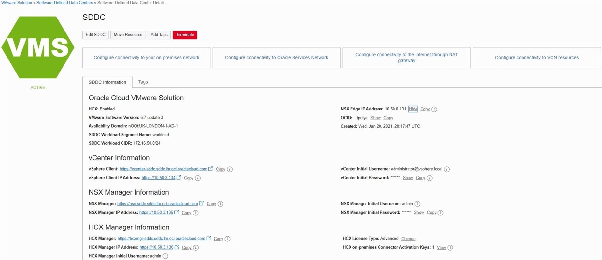Show the full OCID
The image size is (602, 260).
click(x=376, y=118)
